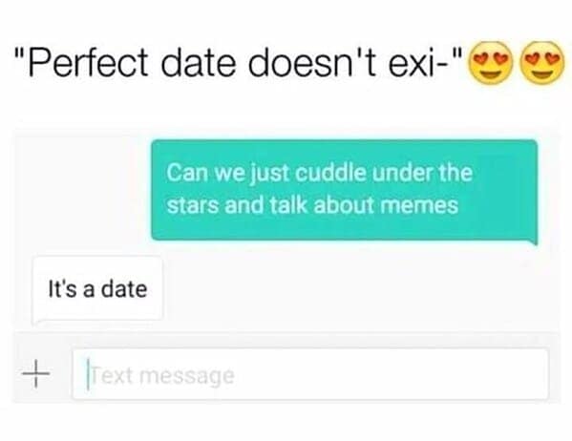Image resolution: width=572 pixels, height=441 pixels.
Task: Focus the Text message input field
Action: click(310, 374)
